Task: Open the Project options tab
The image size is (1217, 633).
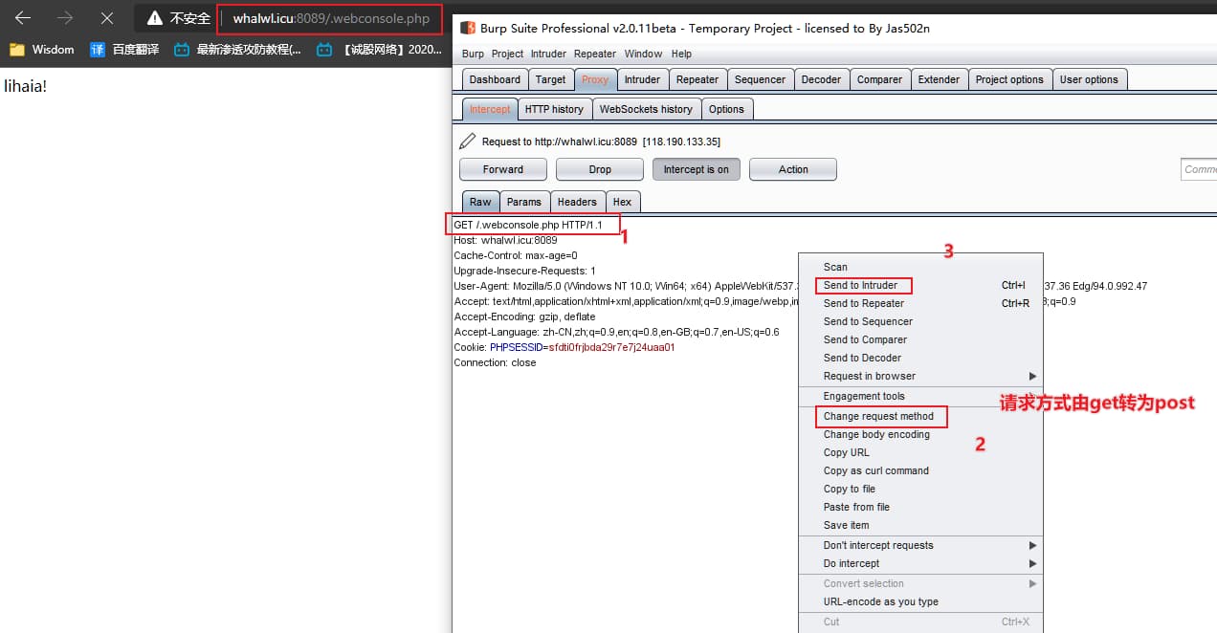Action: coord(1009,79)
